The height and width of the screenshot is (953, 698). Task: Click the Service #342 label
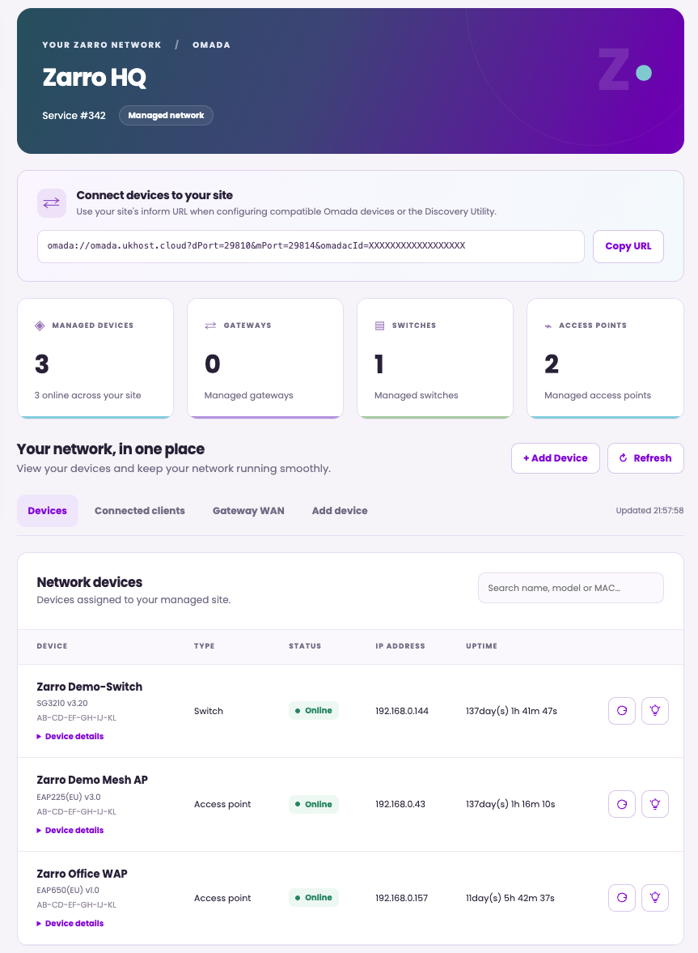pyautogui.click(x=74, y=116)
